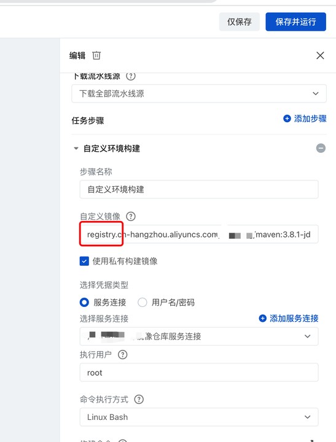Click help icon beside 命令执行方式
Viewport: 336px width, 442px height.
(x=139, y=399)
